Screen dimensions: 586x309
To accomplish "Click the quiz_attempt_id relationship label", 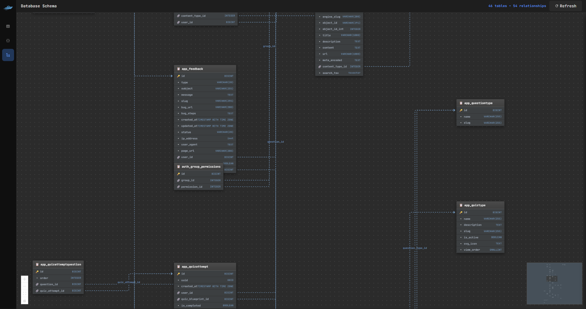I will [129, 282].
